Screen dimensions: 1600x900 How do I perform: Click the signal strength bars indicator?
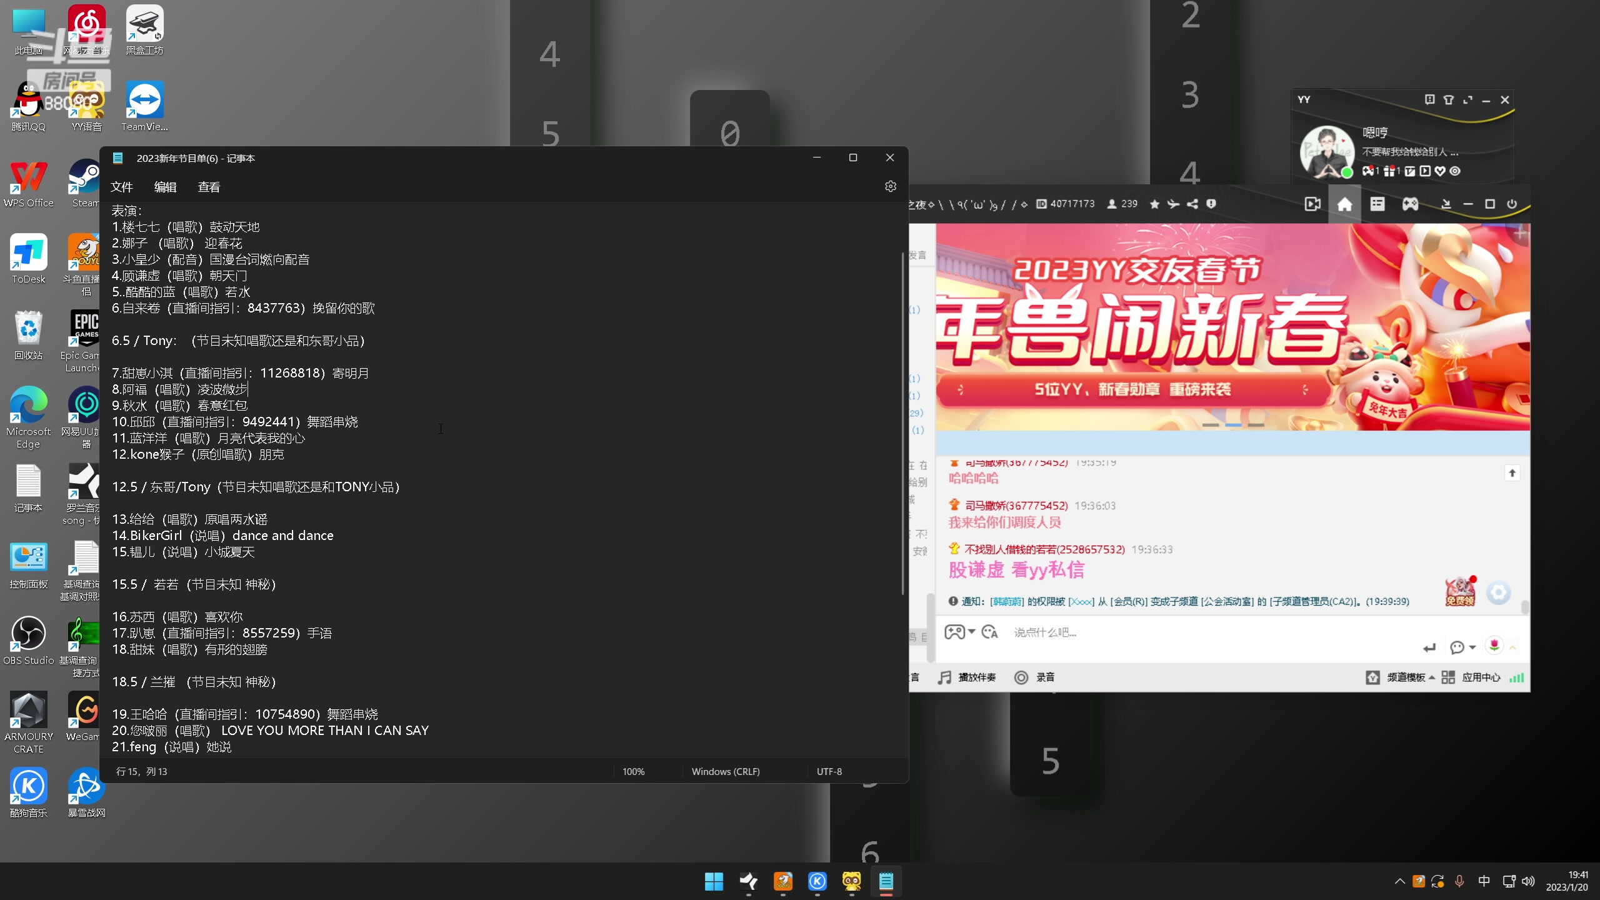tap(1517, 677)
